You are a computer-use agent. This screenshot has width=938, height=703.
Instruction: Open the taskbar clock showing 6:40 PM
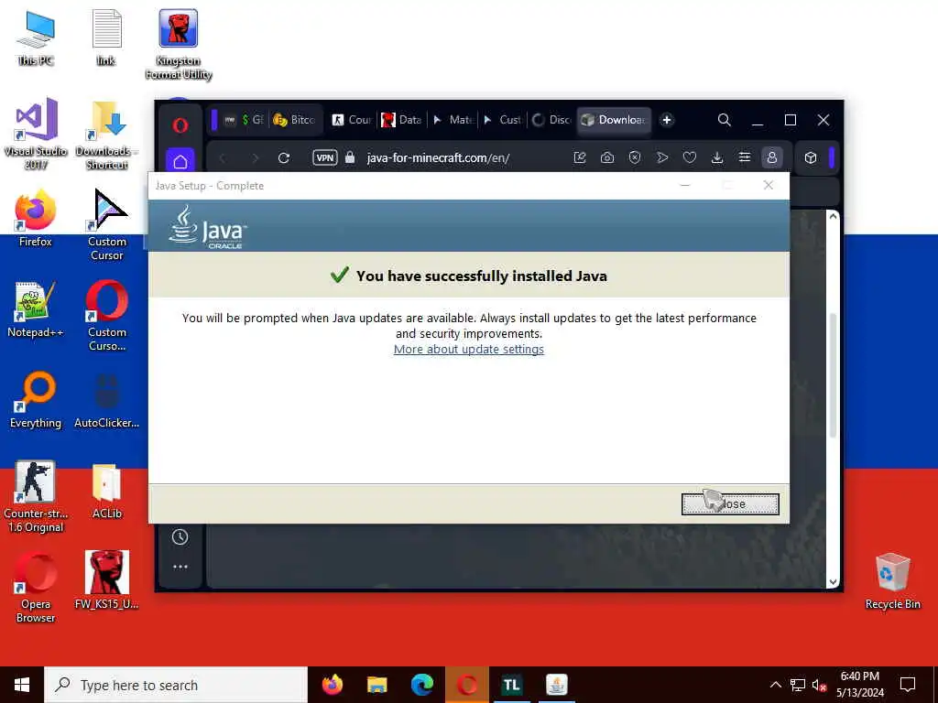[x=859, y=685]
